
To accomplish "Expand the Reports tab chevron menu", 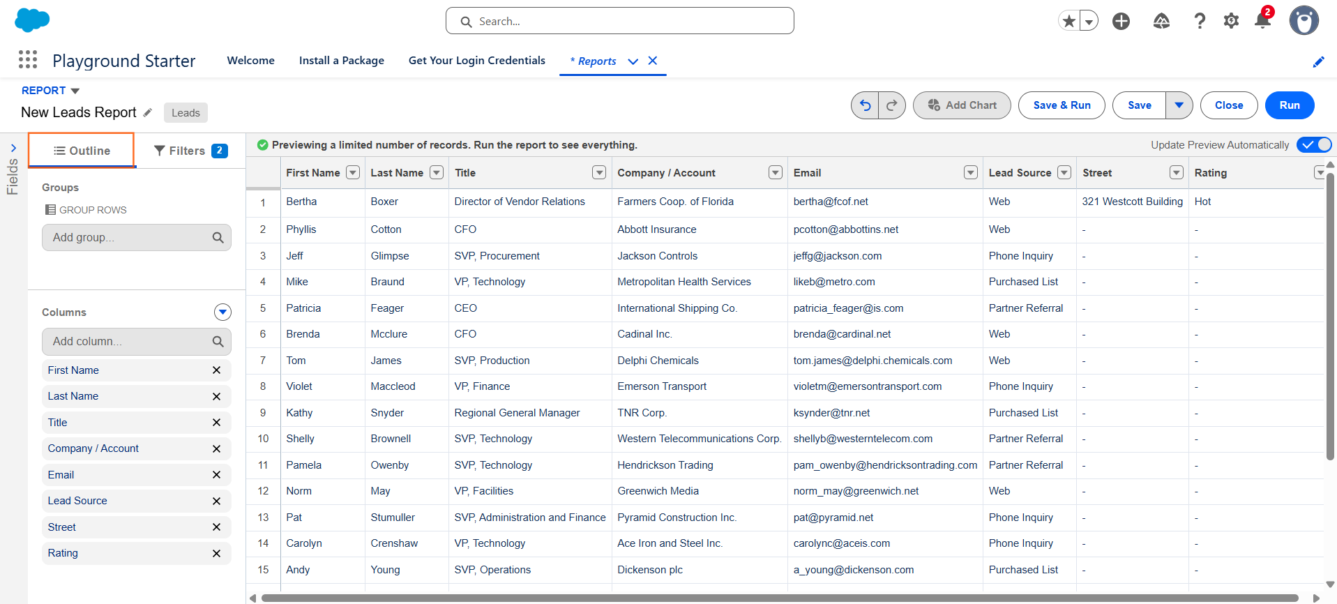I will (633, 61).
